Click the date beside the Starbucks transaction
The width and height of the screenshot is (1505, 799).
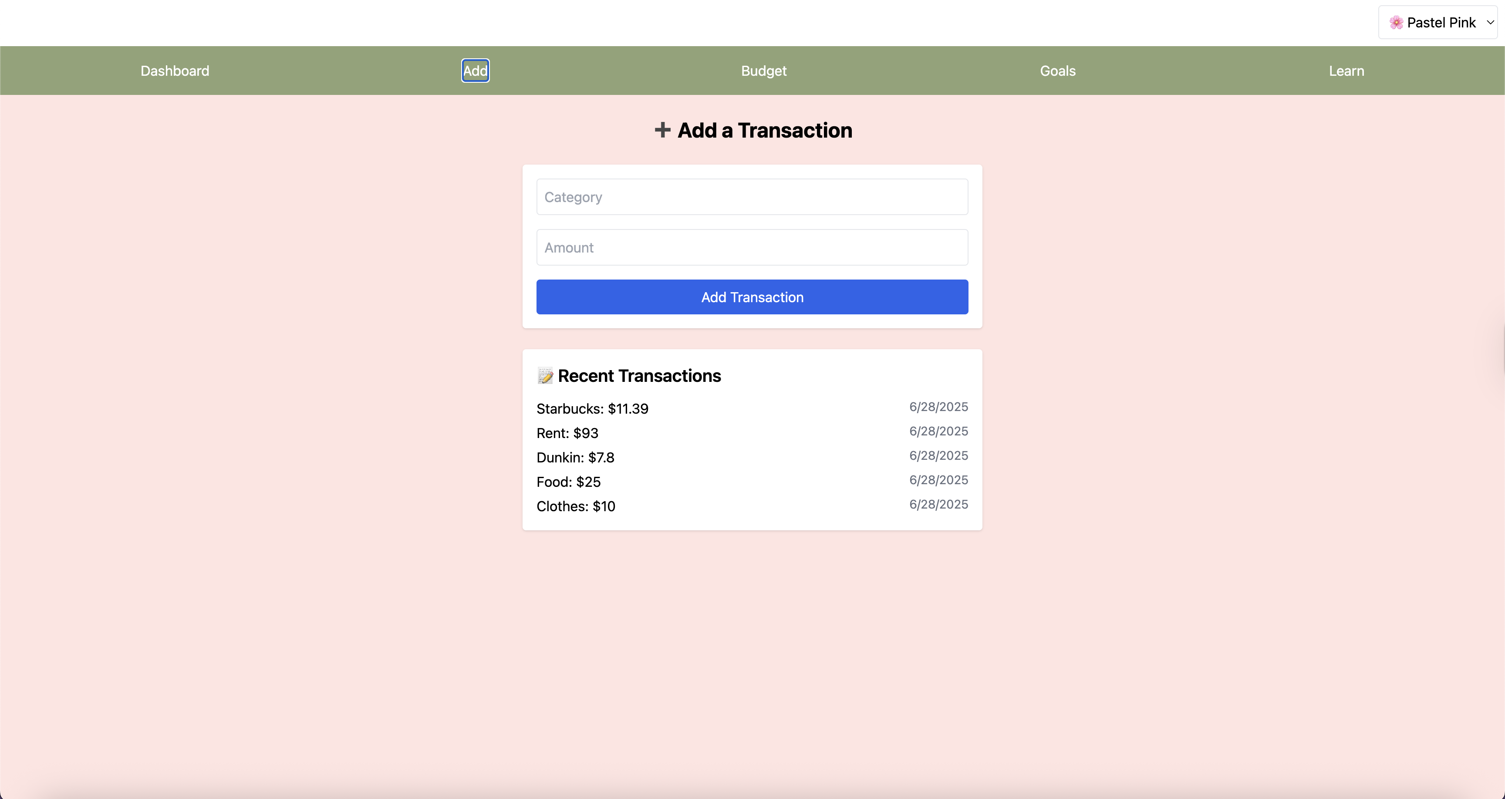point(938,407)
